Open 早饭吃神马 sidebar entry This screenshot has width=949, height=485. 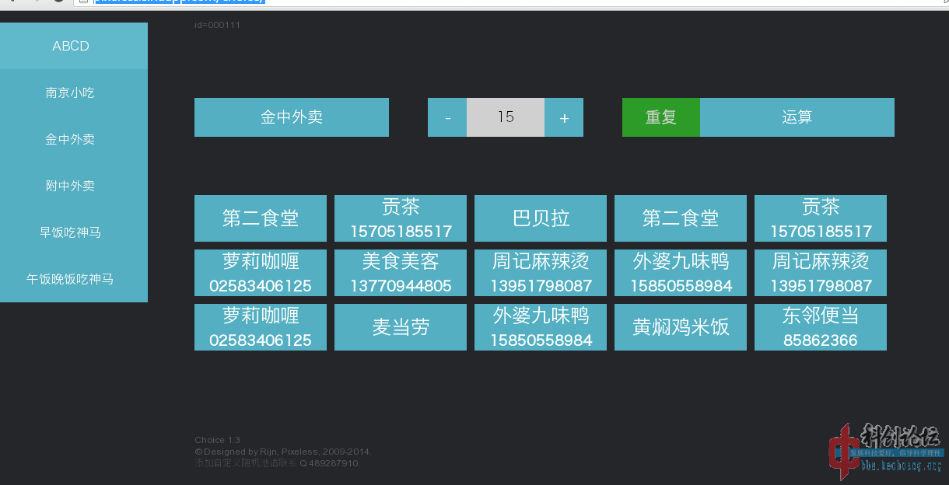pos(74,232)
